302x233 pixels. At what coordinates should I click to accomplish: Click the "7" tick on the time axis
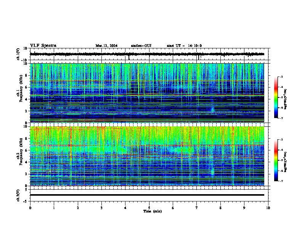pyautogui.click(x=197, y=208)
